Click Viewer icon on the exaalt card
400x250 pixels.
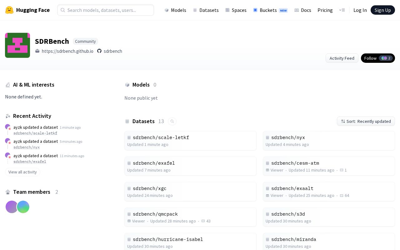pos(267,195)
